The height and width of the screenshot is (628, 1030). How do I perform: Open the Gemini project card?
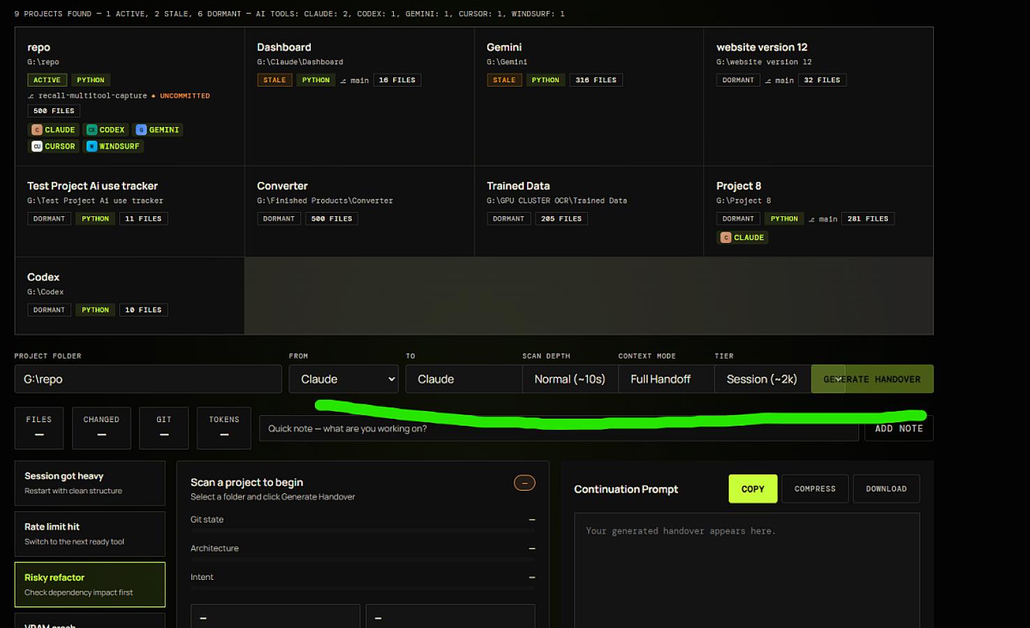[589, 96]
